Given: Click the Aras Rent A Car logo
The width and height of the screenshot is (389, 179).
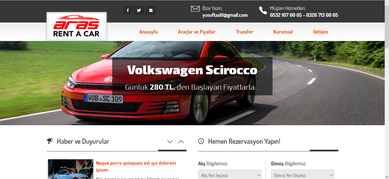Looking at the screenshot, I should [x=77, y=26].
